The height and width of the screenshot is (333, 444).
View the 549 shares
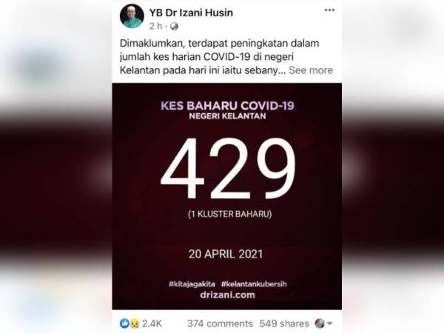pos(284,323)
